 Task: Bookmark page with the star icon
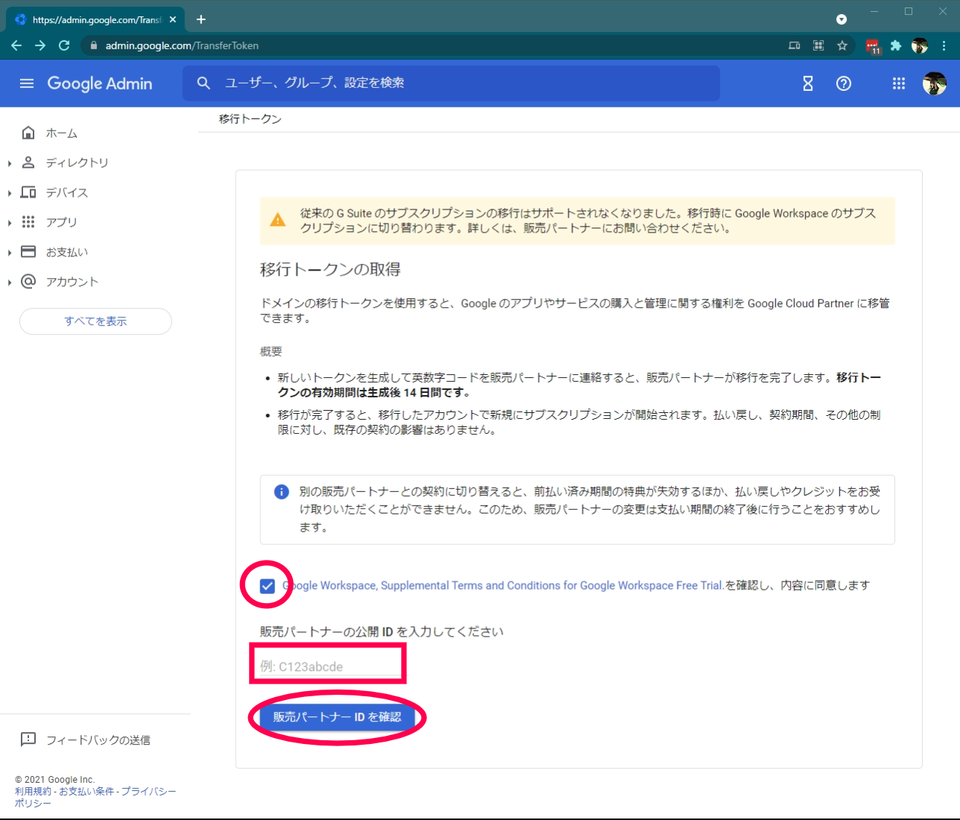coord(842,45)
